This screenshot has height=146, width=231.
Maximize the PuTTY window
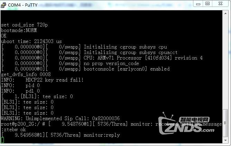208,3
